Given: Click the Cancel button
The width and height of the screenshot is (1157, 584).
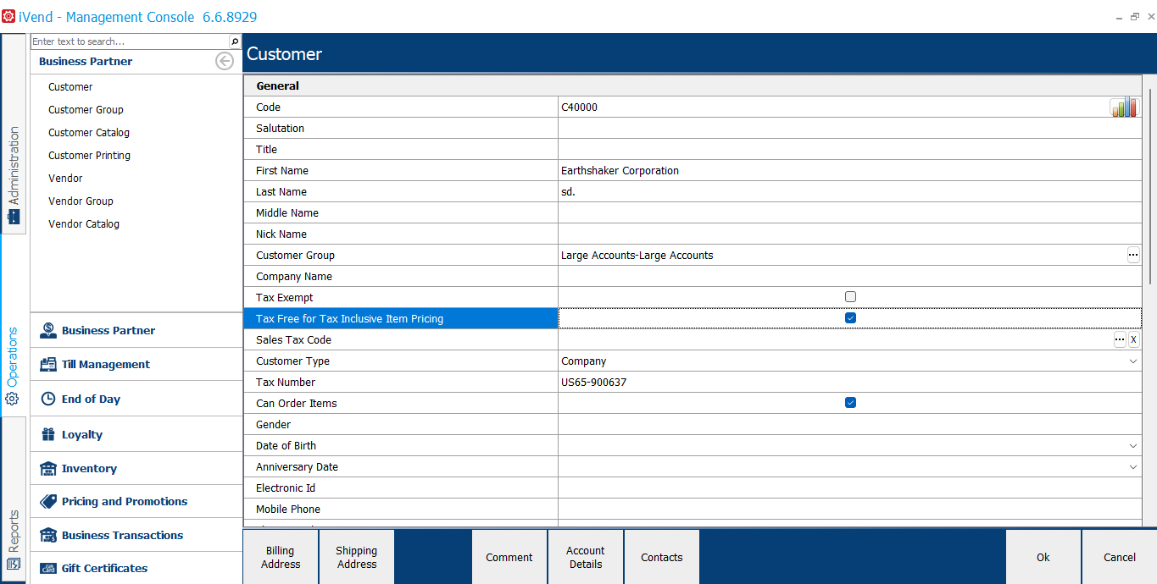Looking at the screenshot, I should tap(1120, 557).
